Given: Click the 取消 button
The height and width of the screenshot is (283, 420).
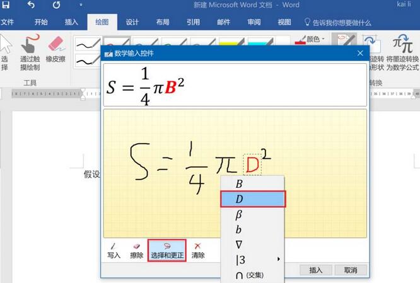Looking at the screenshot, I should point(351,270).
